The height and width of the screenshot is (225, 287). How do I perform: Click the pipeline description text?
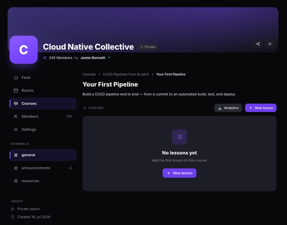coord(159,94)
